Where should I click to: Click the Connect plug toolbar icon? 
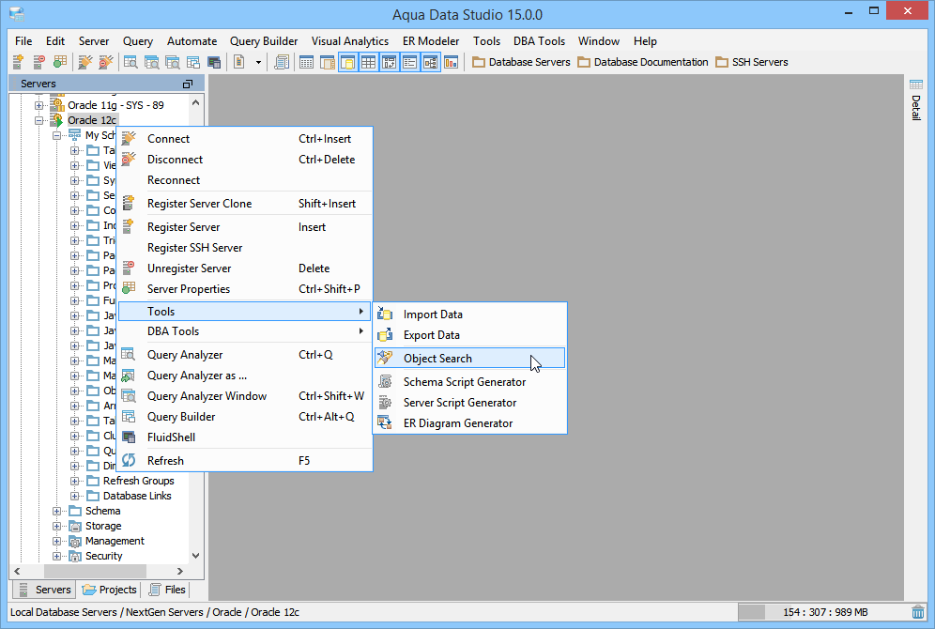coord(85,62)
